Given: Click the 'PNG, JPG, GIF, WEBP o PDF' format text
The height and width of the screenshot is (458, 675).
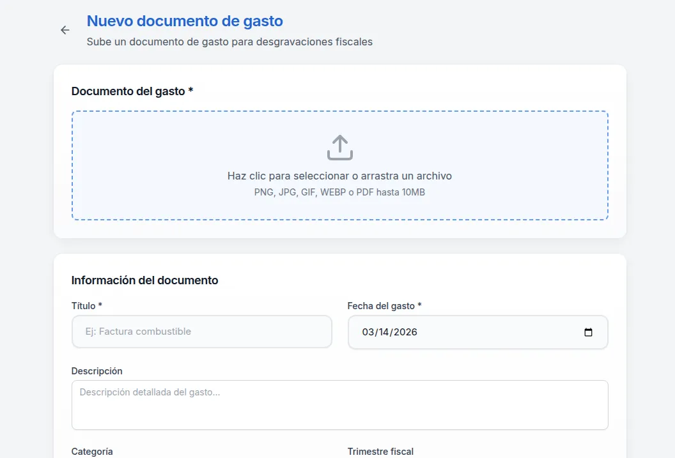Looking at the screenshot, I should 339,192.
